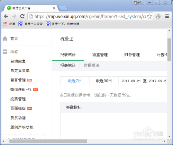Minimize the browser window
Screen dimensions: 173x145
point(149,3)
